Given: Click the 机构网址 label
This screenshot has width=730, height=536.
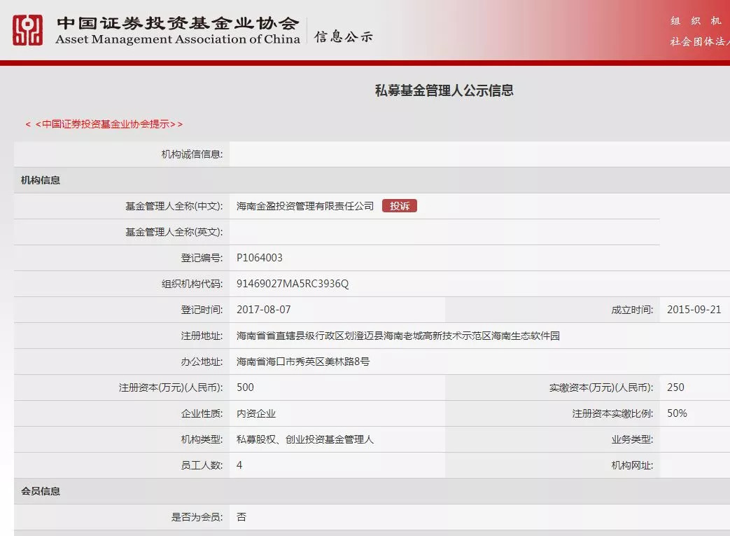Looking at the screenshot, I should 632,465.
